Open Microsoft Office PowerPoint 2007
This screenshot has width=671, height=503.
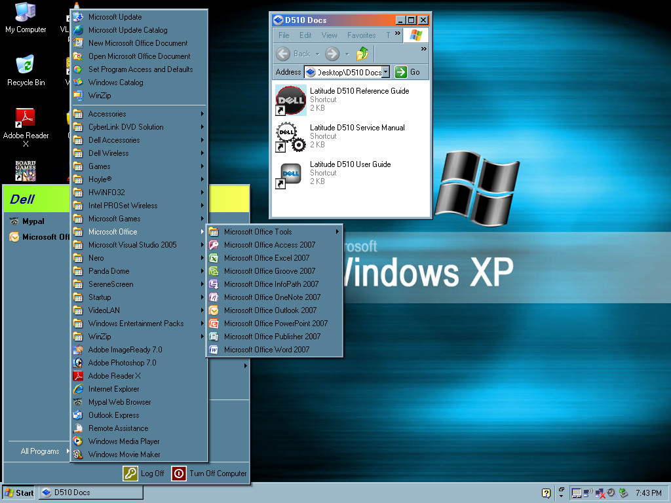275,324
